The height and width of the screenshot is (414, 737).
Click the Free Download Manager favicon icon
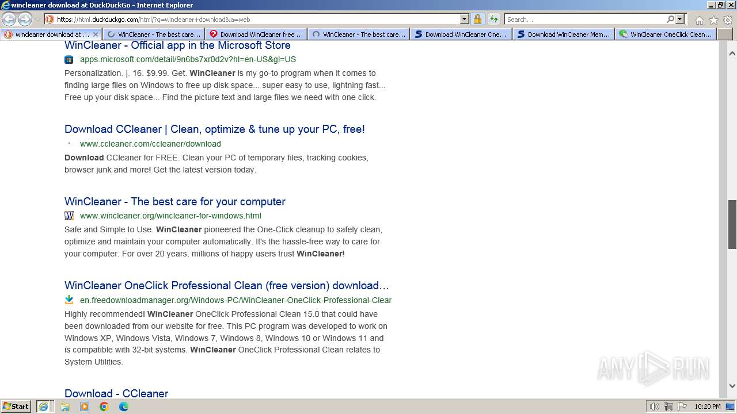69,300
